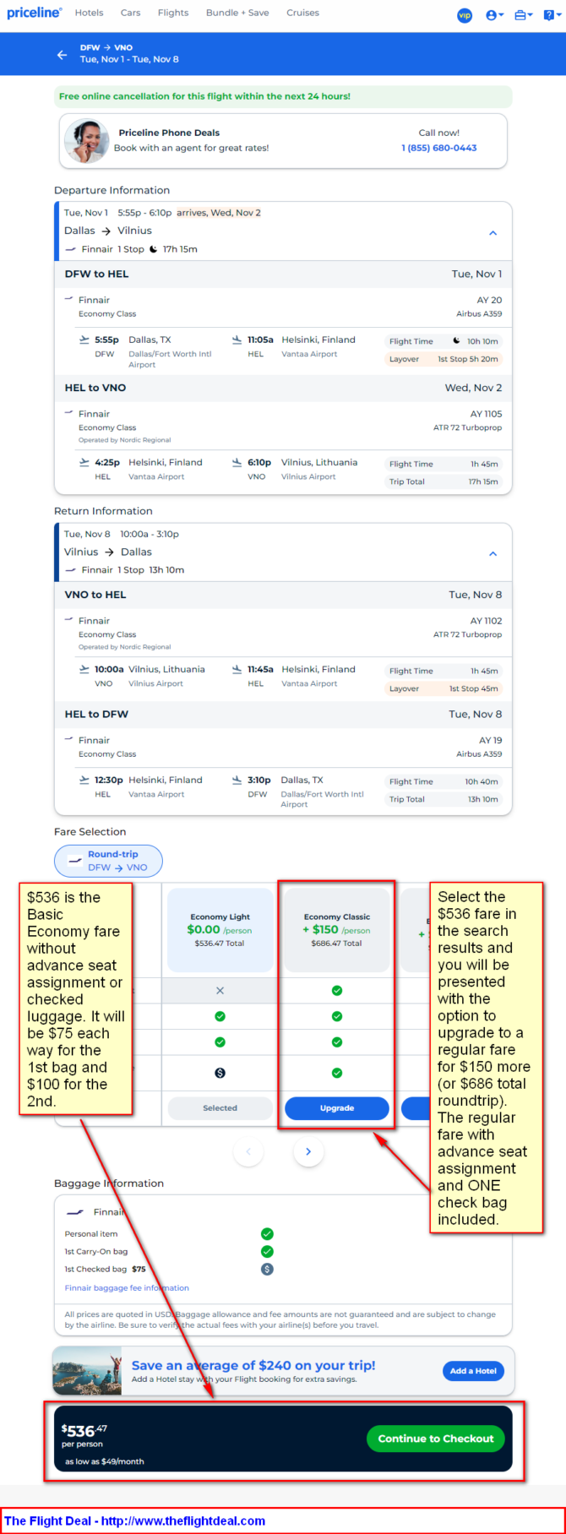
Task: Click Upgrade under Economy Classic
Action: coord(337,1107)
